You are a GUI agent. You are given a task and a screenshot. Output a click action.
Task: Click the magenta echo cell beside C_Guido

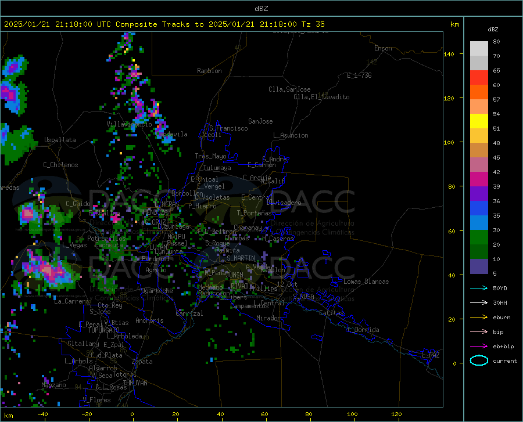coord(28,214)
